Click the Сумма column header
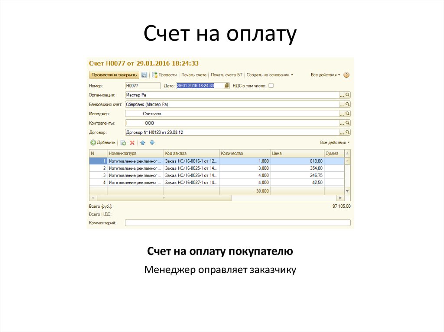 click(x=334, y=153)
